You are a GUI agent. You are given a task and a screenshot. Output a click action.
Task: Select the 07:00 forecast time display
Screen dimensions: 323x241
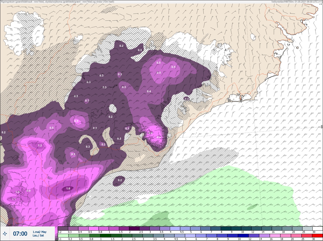point(20,234)
